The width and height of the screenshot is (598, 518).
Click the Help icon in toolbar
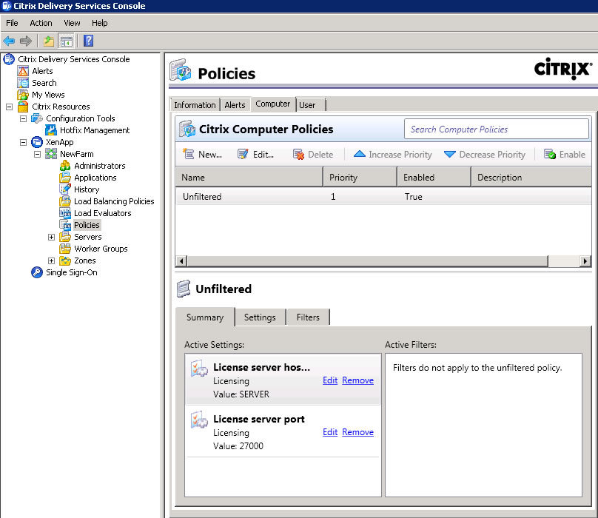point(88,41)
